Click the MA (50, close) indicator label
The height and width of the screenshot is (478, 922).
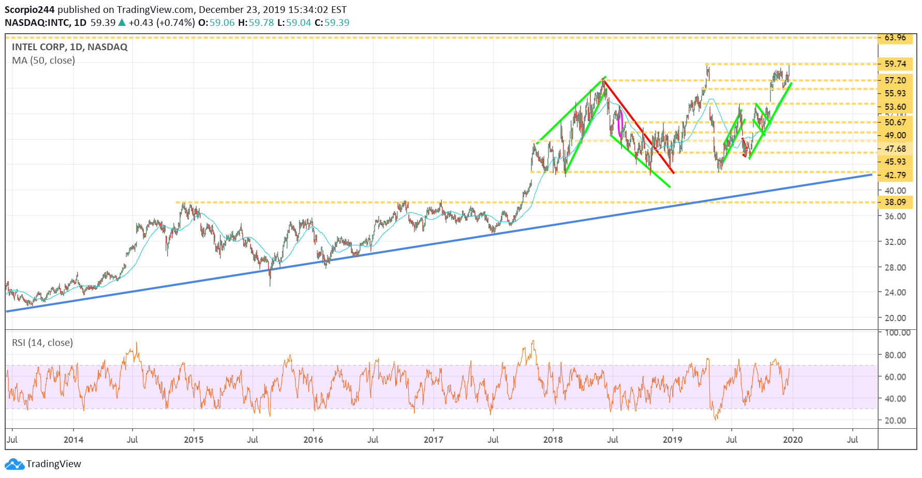coord(43,60)
